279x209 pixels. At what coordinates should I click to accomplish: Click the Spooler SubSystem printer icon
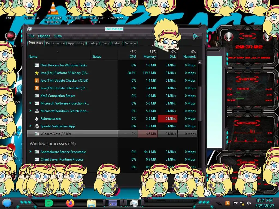coord(37,126)
